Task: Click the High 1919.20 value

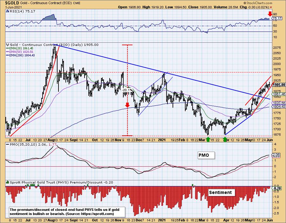Action: [153, 7]
